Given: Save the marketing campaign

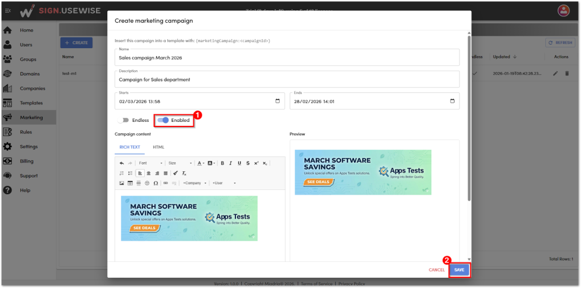Looking at the screenshot, I should coord(459,270).
